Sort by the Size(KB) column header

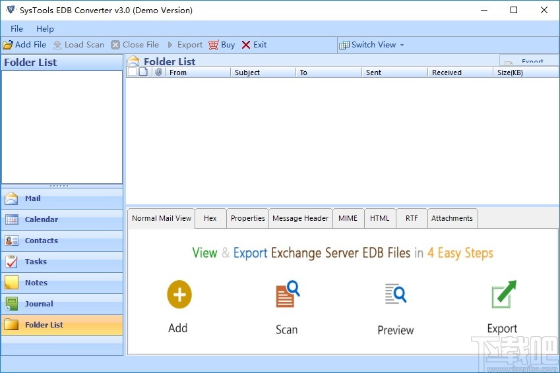pos(526,72)
